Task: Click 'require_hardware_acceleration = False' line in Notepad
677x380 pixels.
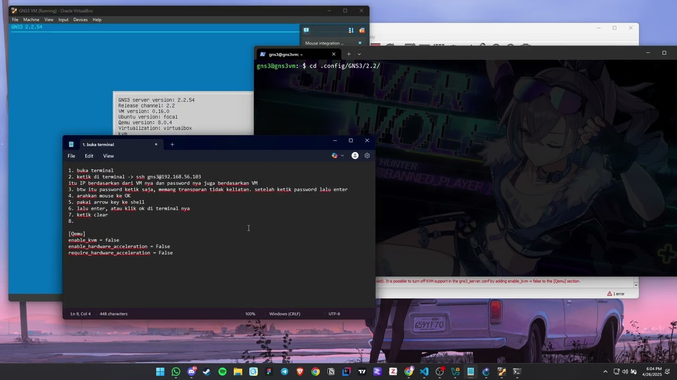Action: (121, 253)
